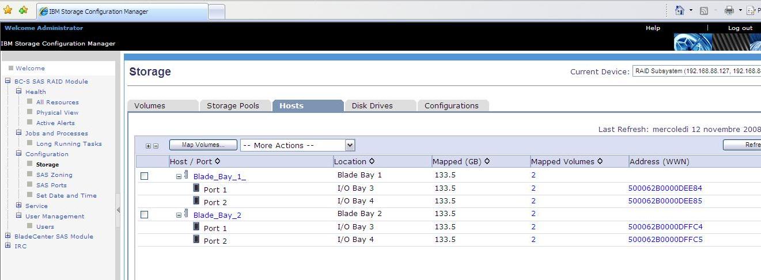Click the Port 1 icon under Blade_Bay_1_

[x=196, y=188]
